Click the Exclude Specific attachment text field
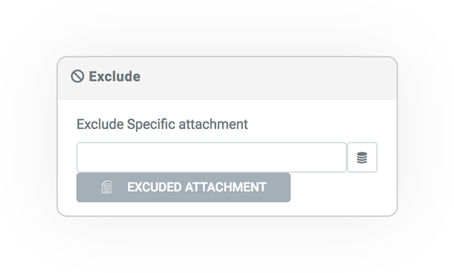 pyautogui.click(x=212, y=157)
